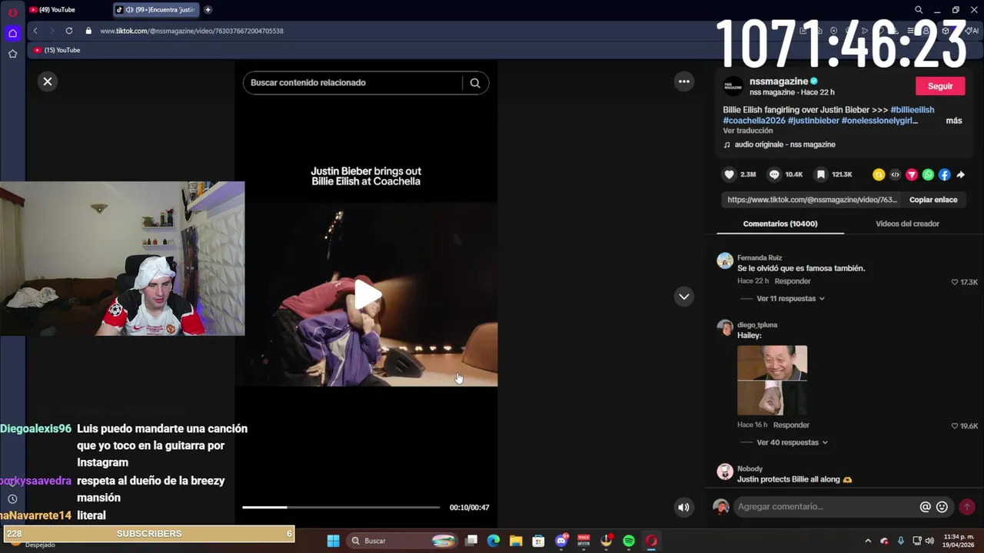The image size is (984, 553).
Task: Seek on the video progress bar
Action: coord(341,507)
